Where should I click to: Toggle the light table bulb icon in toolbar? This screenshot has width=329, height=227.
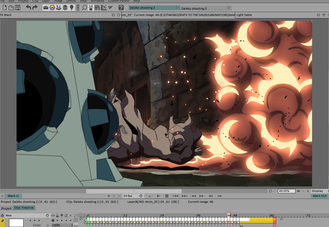click(71, 8)
